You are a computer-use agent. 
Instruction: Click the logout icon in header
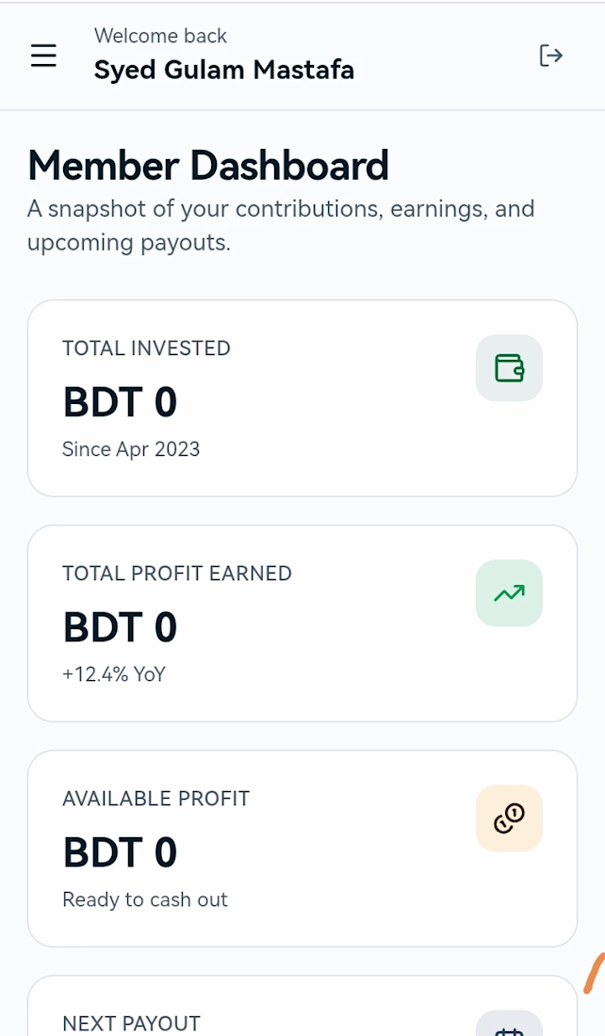[x=550, y=56]
